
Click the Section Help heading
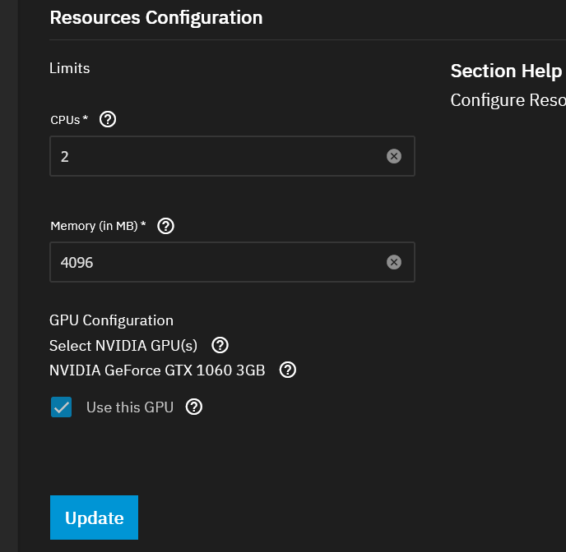506,71
